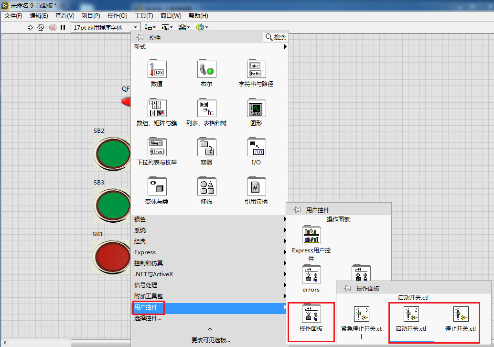The image size is (494, 347).
Task: Open the 列表、表格和树 palette
Action: 207,108
